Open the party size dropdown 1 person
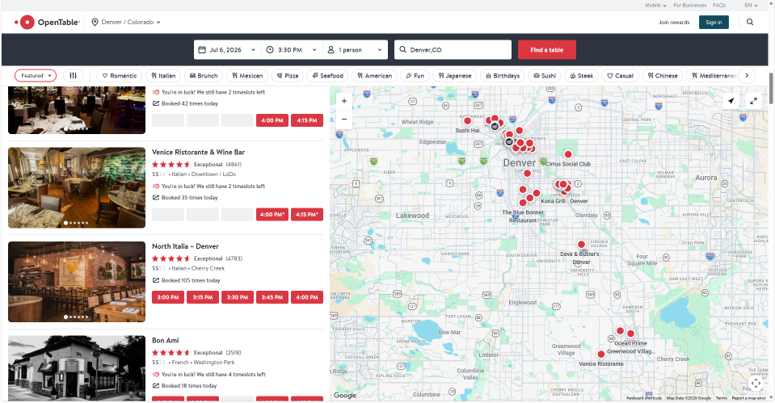 click(355, 50)
